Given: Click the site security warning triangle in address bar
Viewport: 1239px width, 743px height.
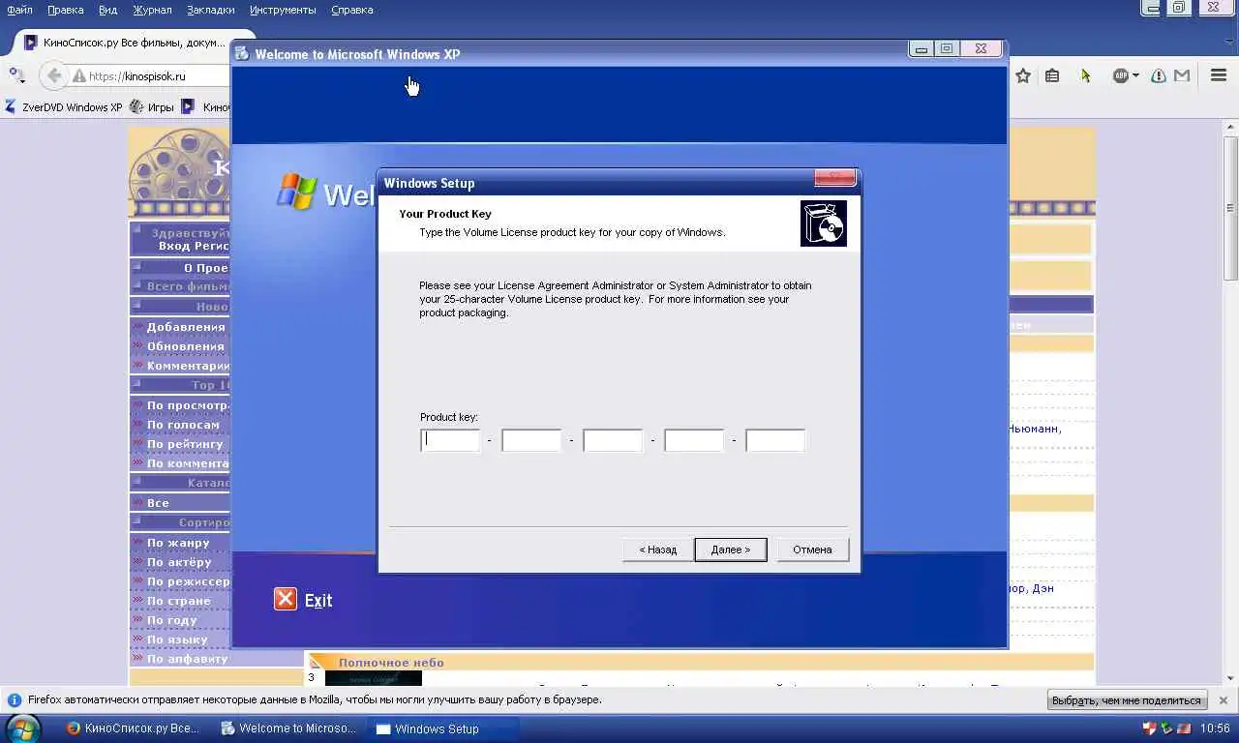Looking at the screenshot, I should (x=78, y=76).
